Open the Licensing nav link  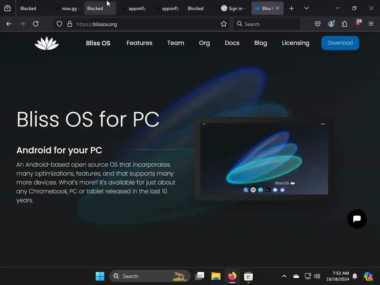click(x=296, y=43)
